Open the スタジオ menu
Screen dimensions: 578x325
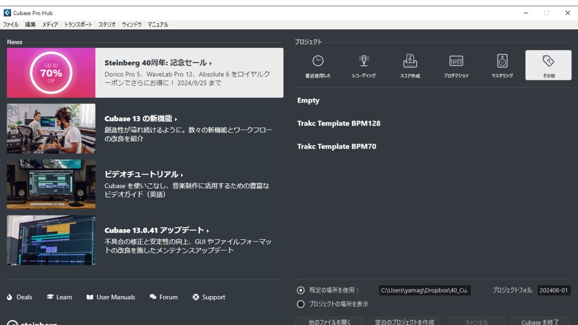(107, 25)
